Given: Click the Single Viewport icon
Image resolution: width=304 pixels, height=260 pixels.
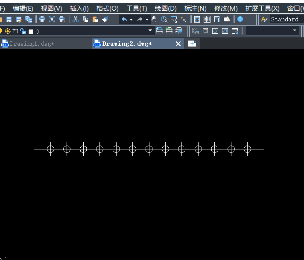Looking at the screenshot, I should coord(205,31).
